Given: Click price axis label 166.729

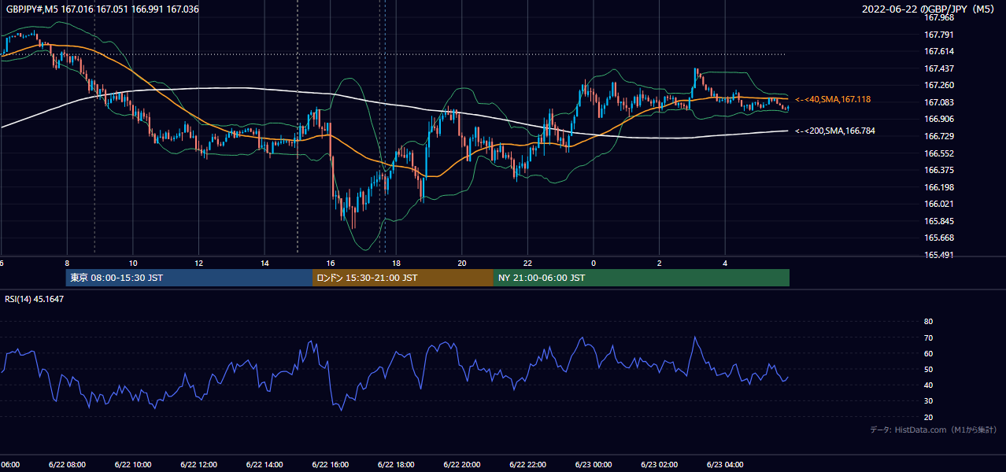Looking at the screenshot, I should [x=938, y=136].
